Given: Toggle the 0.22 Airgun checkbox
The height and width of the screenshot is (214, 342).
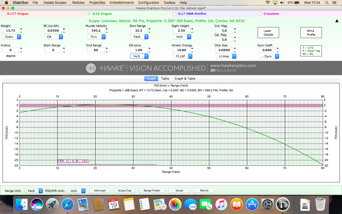Looking at the screenshot, I should click(89, 14).
